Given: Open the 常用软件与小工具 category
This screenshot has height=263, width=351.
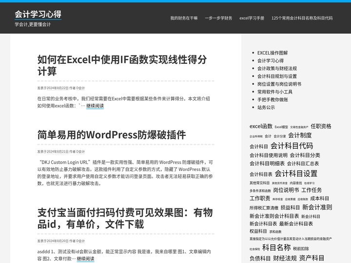Looking at the screenshot, I should pos(274,92).
